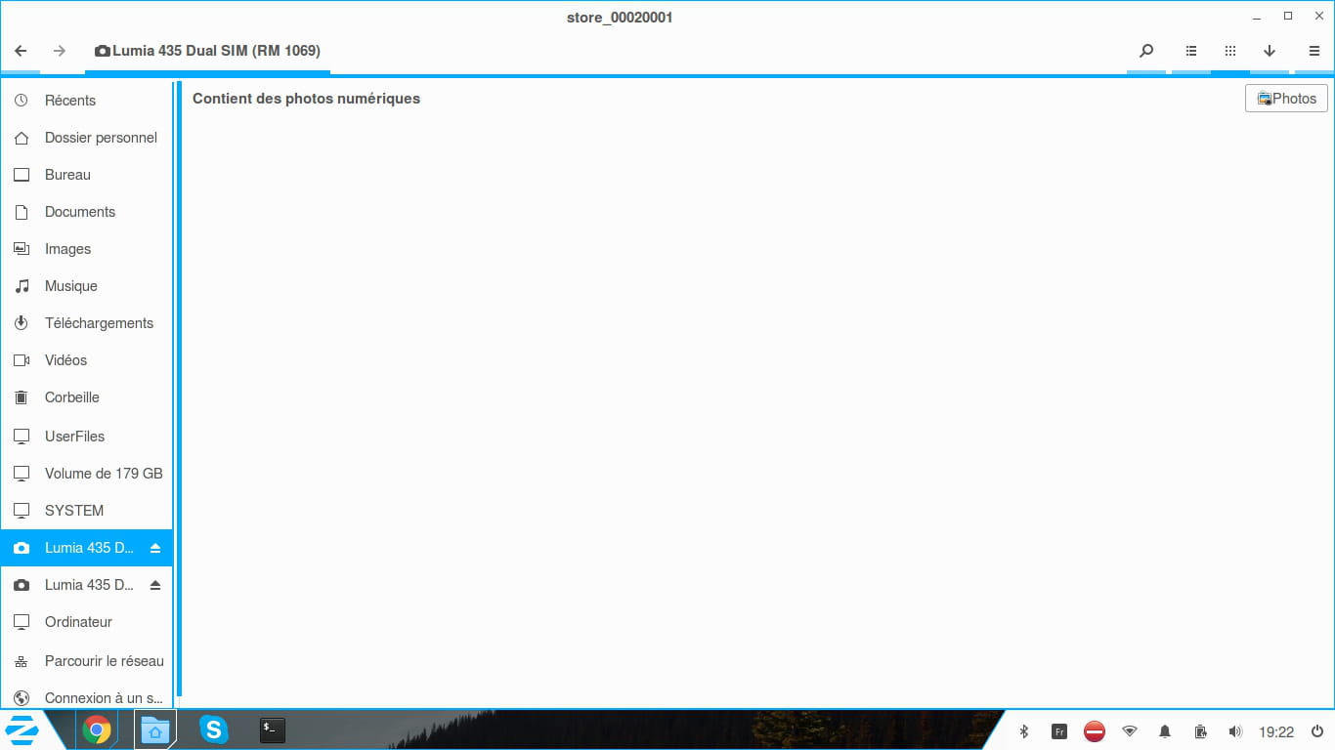This screenshot has height=750, width=1335.
Task: Open Vidéos in sidebar
Action: click(x=86, y=360)
